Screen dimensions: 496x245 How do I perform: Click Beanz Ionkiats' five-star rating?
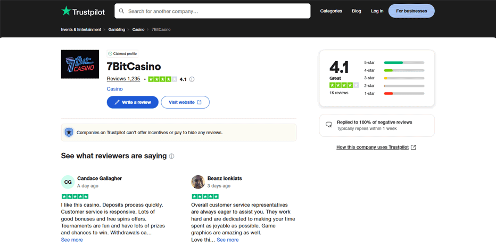click(x=205, y=196)
